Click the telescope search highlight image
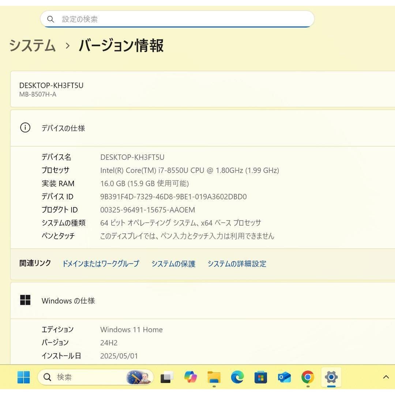This screenshot has height=395, width=395. (x=139, y=377)
